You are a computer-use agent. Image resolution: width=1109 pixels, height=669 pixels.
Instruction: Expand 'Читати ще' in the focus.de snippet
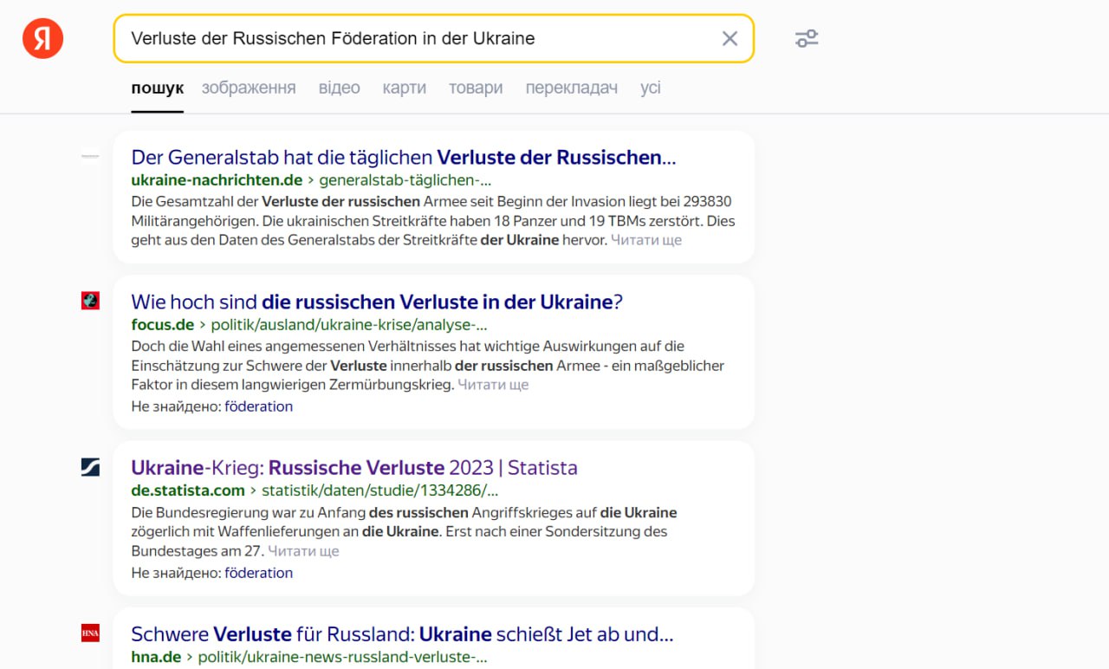[493, 385]
